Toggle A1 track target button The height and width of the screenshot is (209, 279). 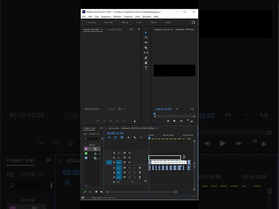coord(119,168)
